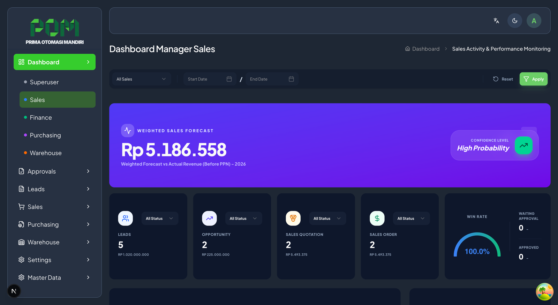The image size is (558, 305).
Task: Click the language translate icon
Action: [496, 21]
